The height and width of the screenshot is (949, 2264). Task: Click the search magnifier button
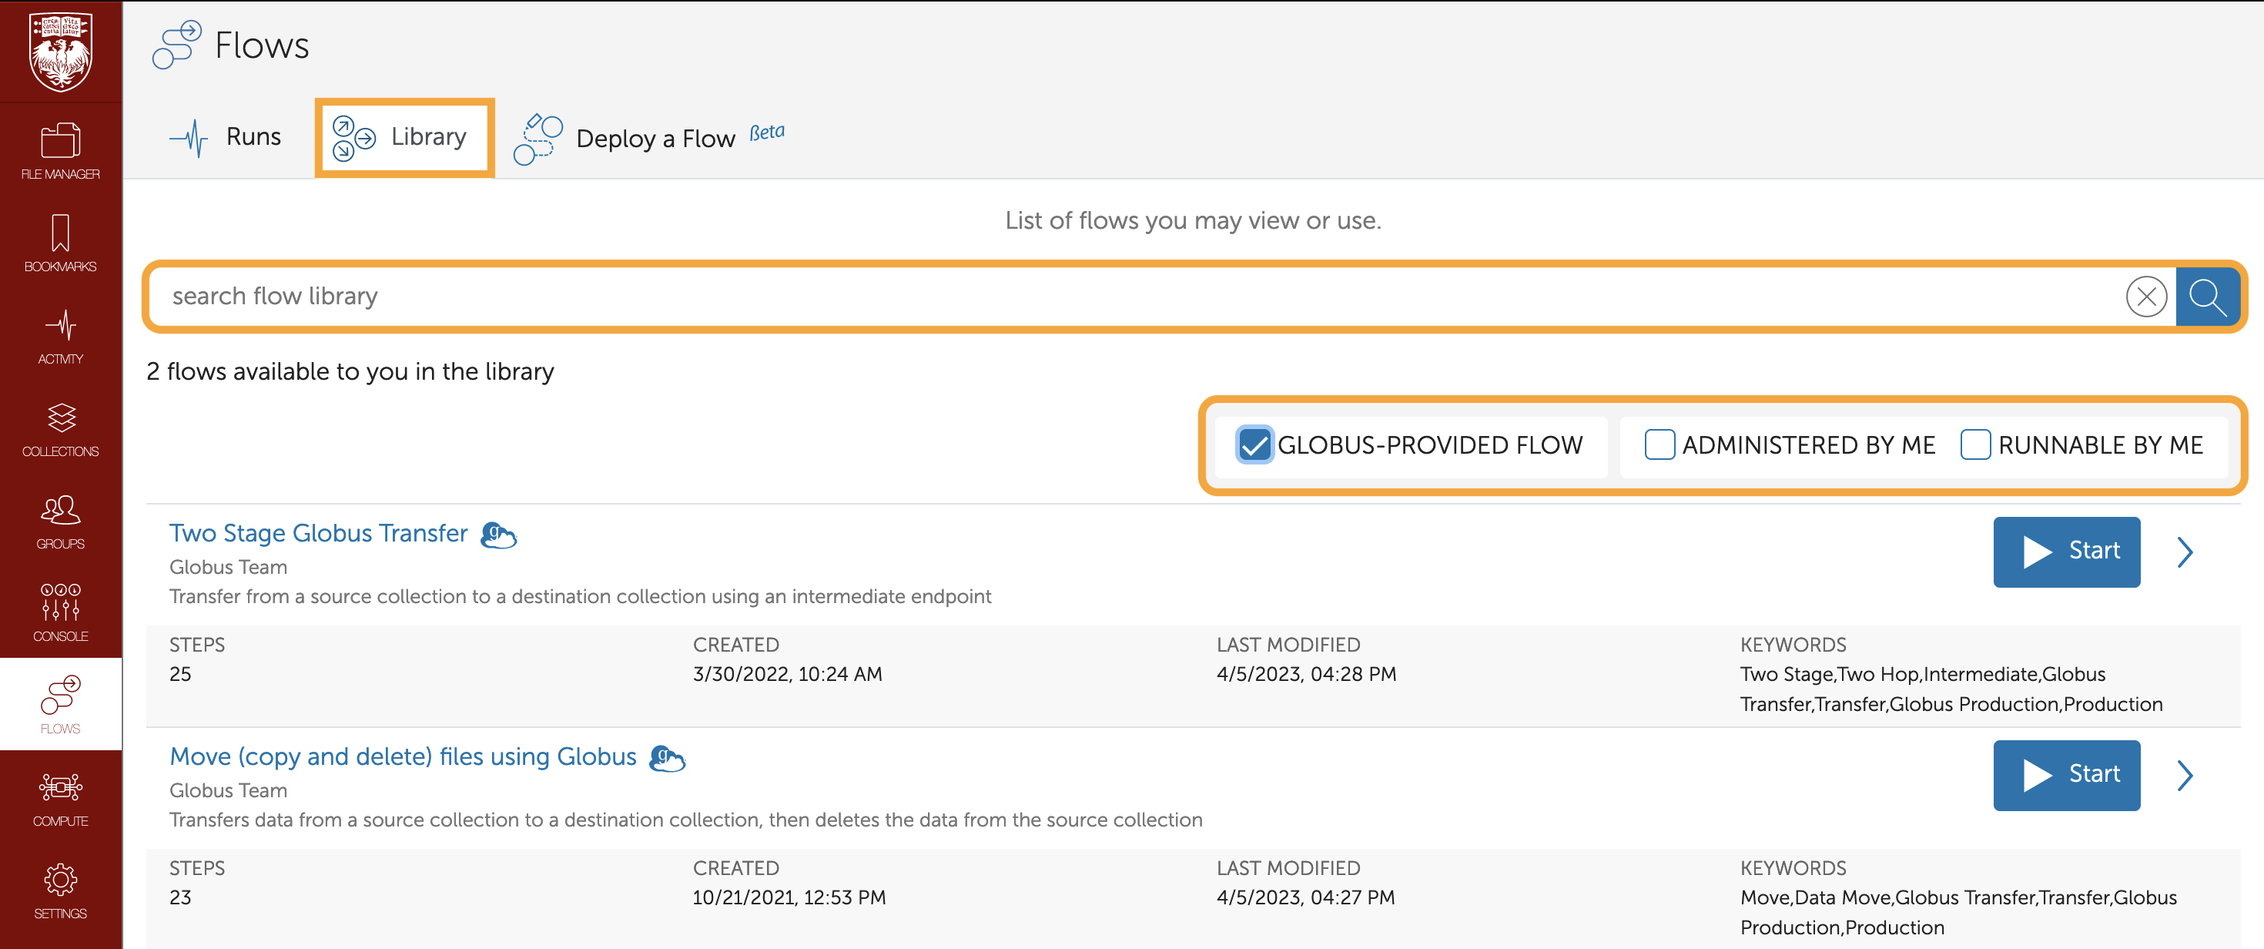click(2207, 297)
